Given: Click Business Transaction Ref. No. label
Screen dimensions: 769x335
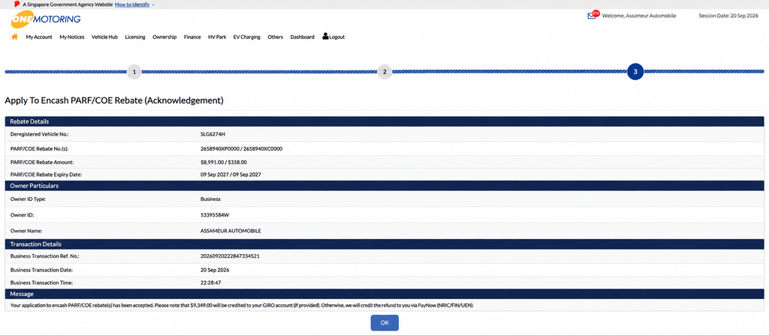Looking at the screenshot, I should [x=44, y=256].
